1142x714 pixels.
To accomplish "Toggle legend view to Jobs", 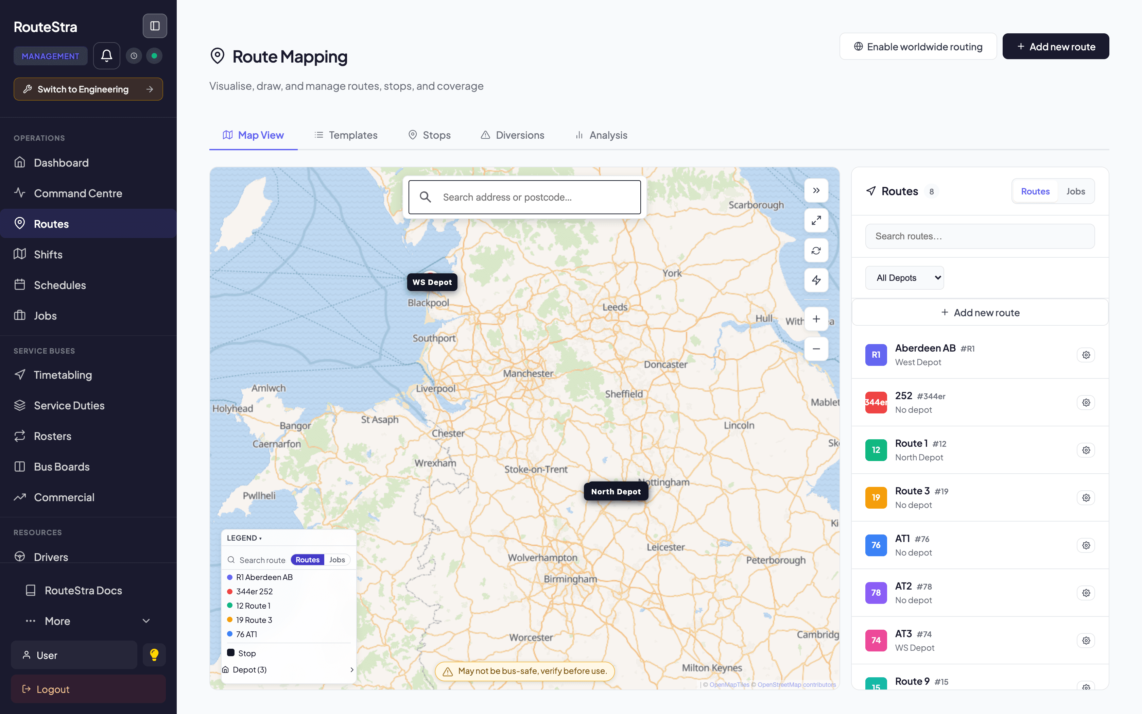I will tap(337, 560).
